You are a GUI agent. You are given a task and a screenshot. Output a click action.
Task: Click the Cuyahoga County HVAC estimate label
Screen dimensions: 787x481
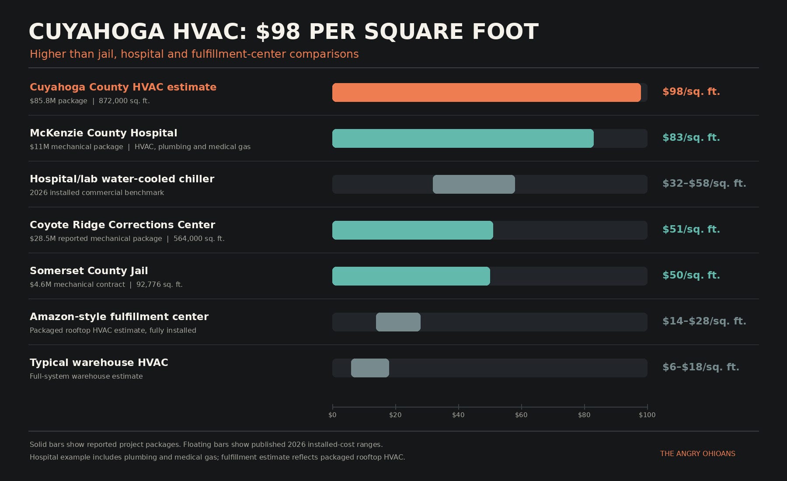pos(123,87)
